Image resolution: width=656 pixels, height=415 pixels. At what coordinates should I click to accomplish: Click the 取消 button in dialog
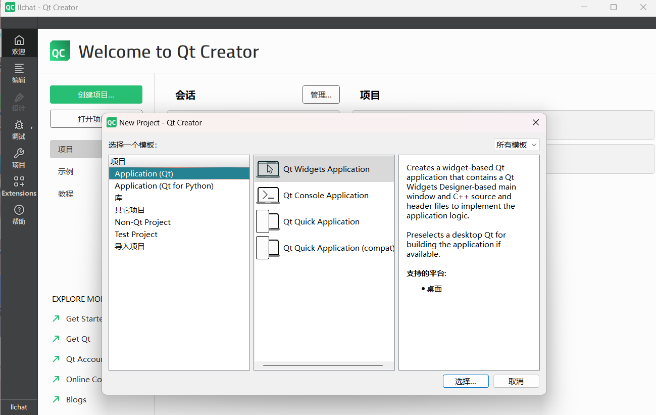[516, 381]
